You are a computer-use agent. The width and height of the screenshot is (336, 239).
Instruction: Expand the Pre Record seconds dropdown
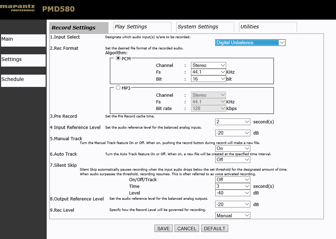(232, 122)
